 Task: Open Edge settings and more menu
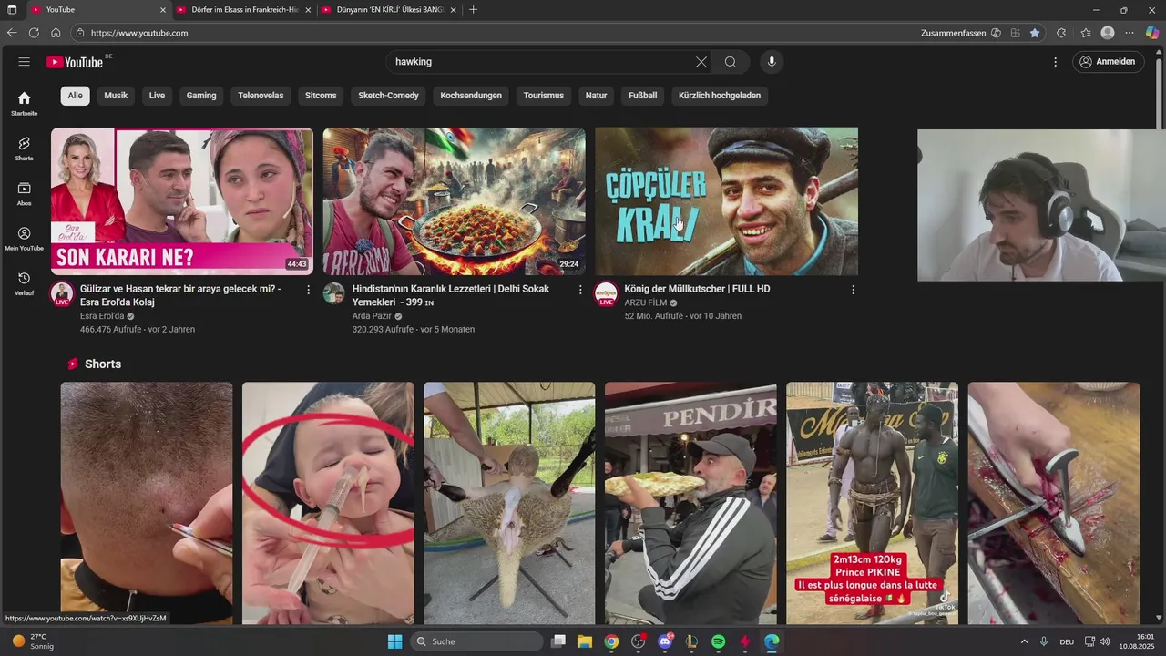1130,33
